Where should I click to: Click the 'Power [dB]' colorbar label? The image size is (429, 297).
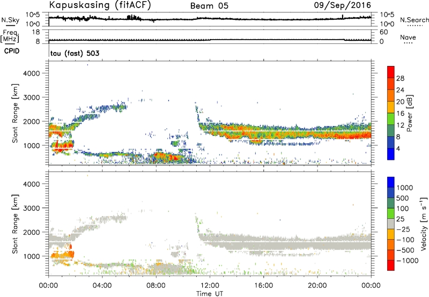coord(410,113)
